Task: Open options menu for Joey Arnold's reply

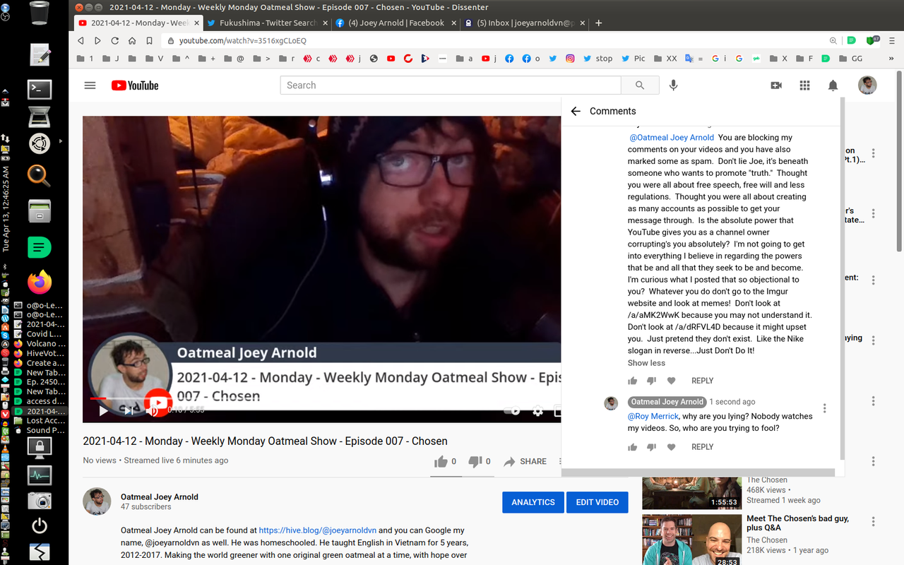Action: pyautogui.click(x=824, y=408)
